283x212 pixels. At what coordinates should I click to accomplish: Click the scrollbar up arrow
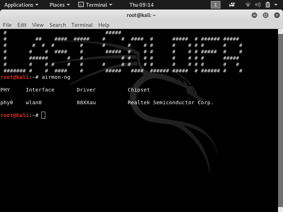tap(281, 31)
